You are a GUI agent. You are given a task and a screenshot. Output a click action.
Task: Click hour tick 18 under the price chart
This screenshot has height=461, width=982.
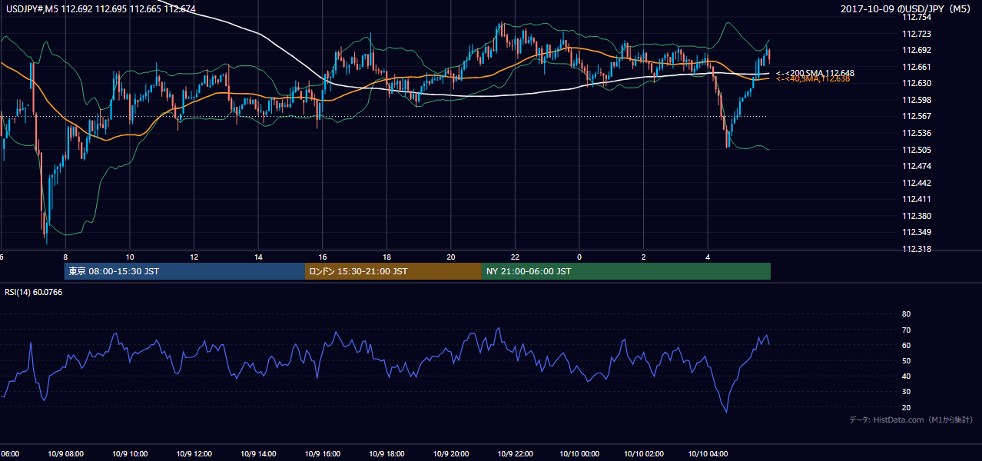tap(386, 257)
